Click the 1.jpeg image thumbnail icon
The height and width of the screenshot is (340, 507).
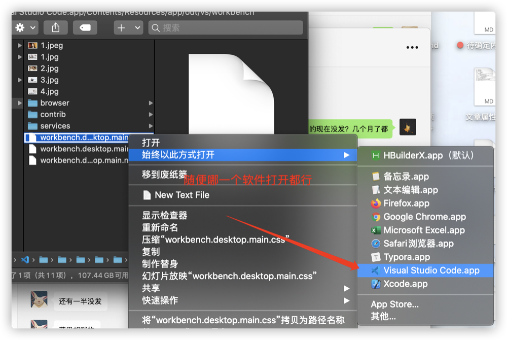(32, 45)
